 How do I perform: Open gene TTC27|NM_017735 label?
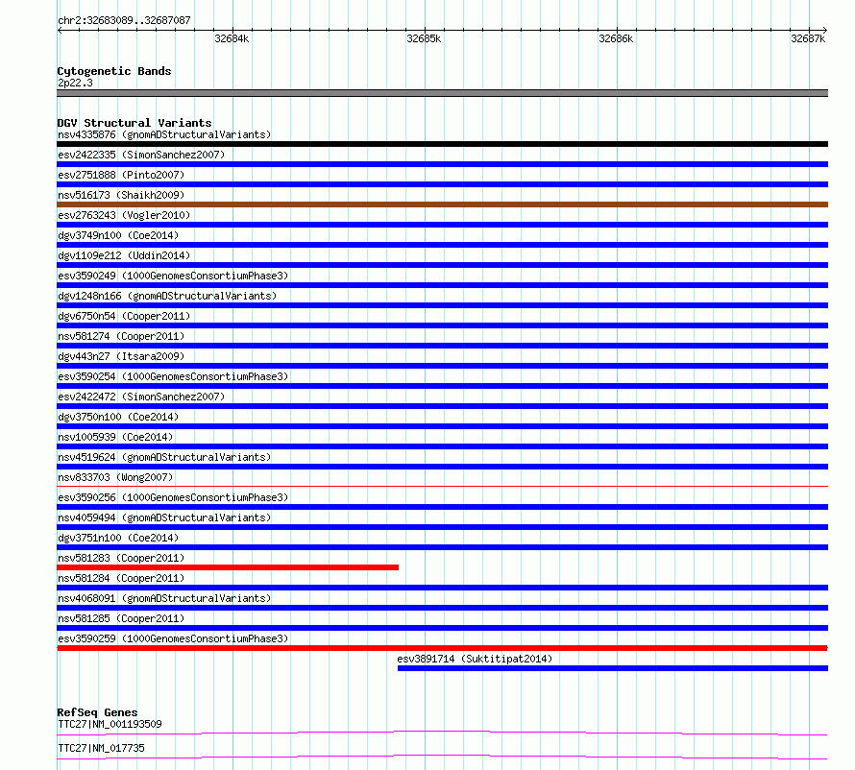[101, 748]
